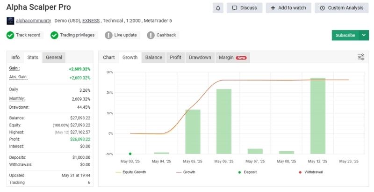Click the Discuss button
Viewport: 374px width, 192px height.
(x=244, y=8)
